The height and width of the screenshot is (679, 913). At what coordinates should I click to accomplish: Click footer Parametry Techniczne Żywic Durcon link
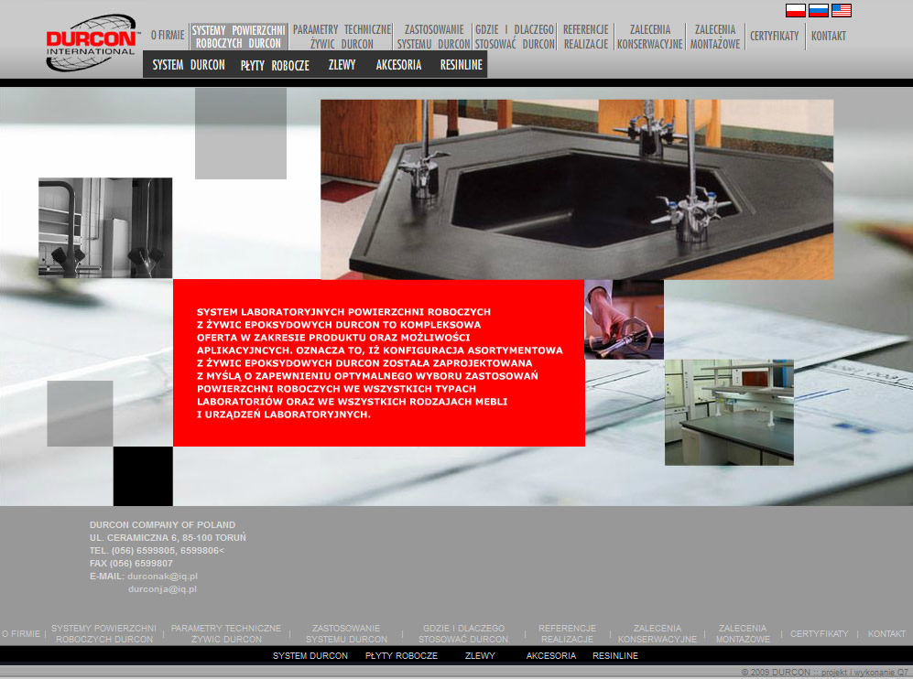226,633
